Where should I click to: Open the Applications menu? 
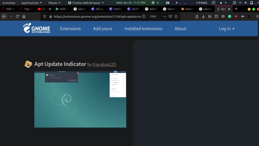32,3
